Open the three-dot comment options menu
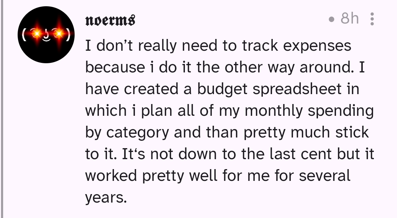Screen dimensions: 397x218 (372, 19)
